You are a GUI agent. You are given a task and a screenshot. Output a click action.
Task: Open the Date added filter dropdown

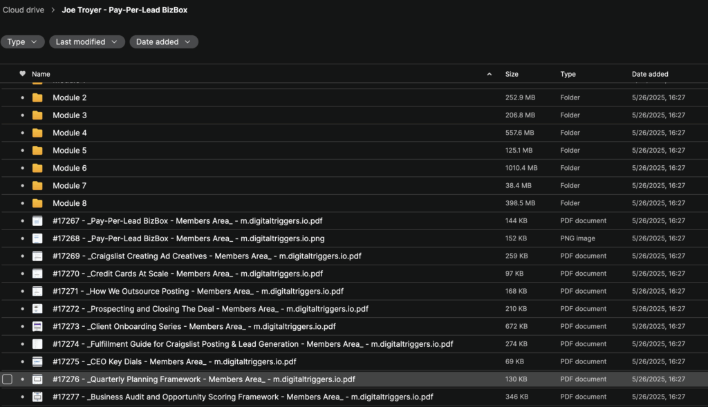click(x=163, y=41)
